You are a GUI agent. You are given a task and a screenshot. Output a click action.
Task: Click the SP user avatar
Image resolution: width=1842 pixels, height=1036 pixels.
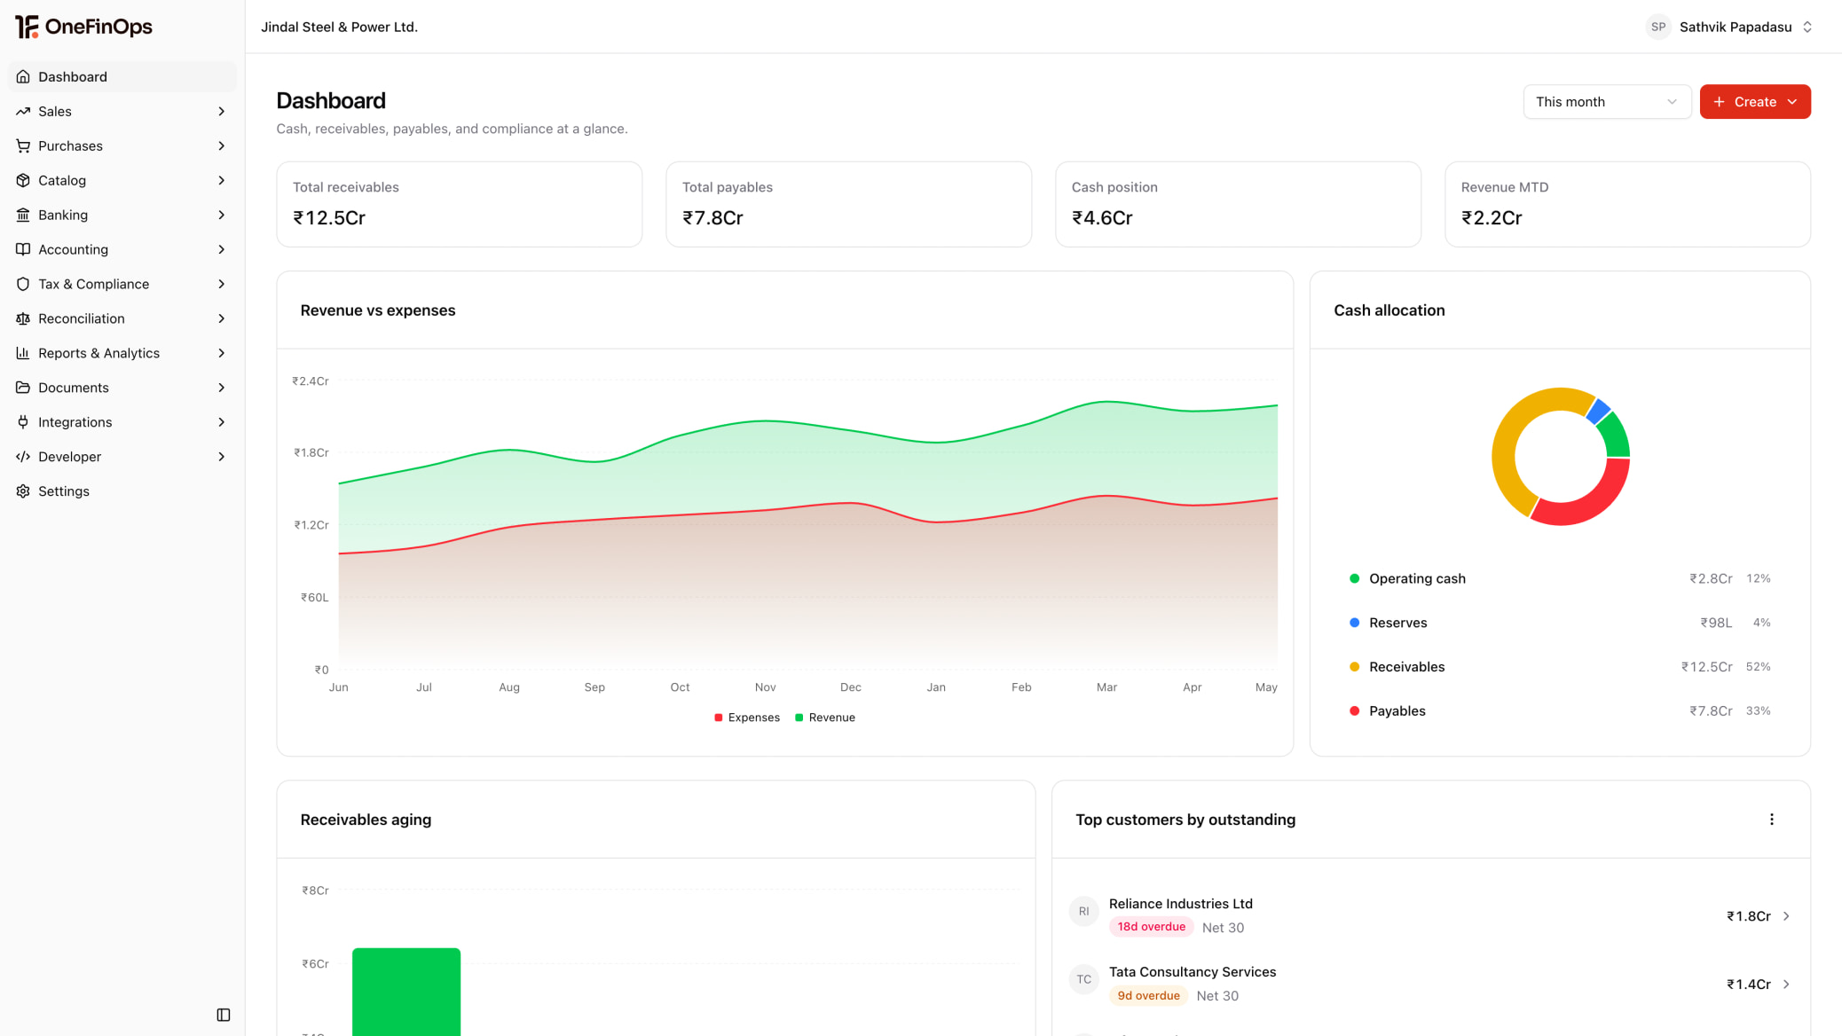click(x=1657, y=27)
